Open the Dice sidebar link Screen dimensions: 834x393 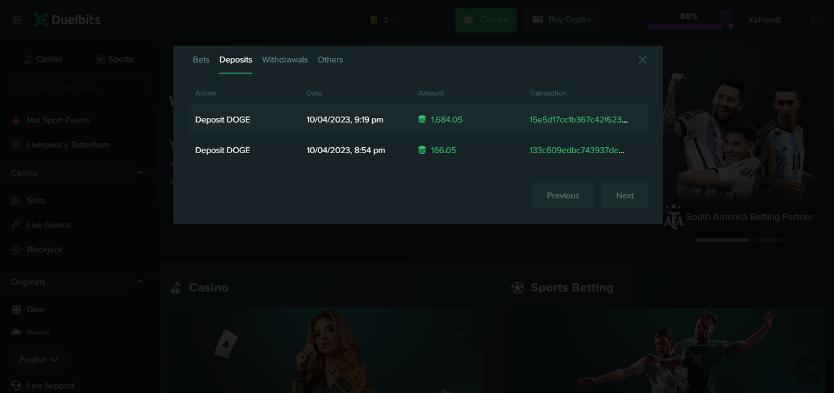(x=35, y=310)
